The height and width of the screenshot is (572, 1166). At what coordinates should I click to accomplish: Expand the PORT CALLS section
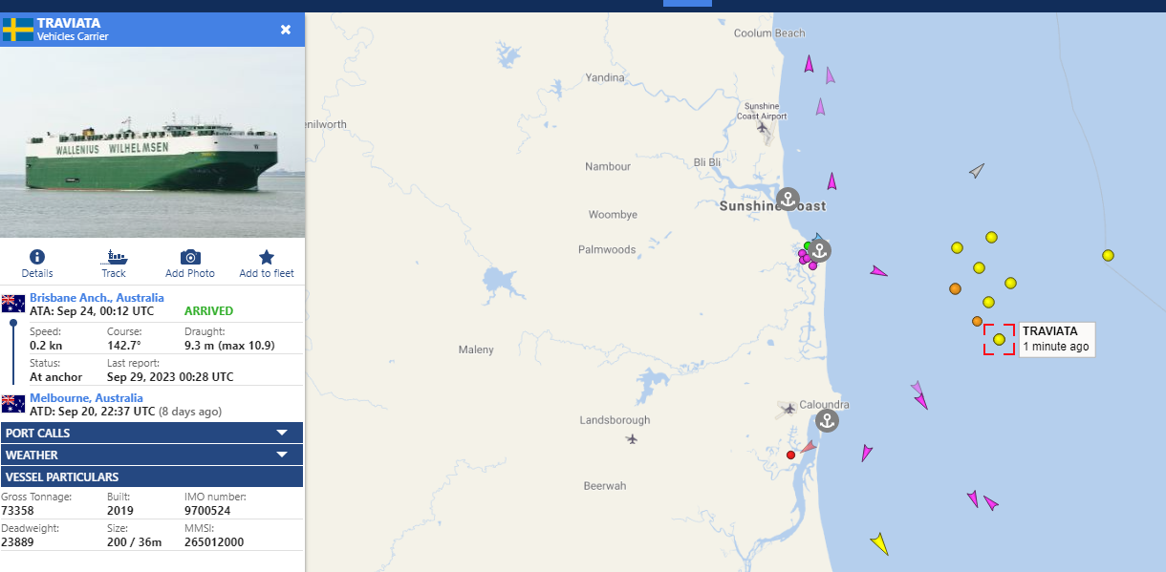(152, 433)
